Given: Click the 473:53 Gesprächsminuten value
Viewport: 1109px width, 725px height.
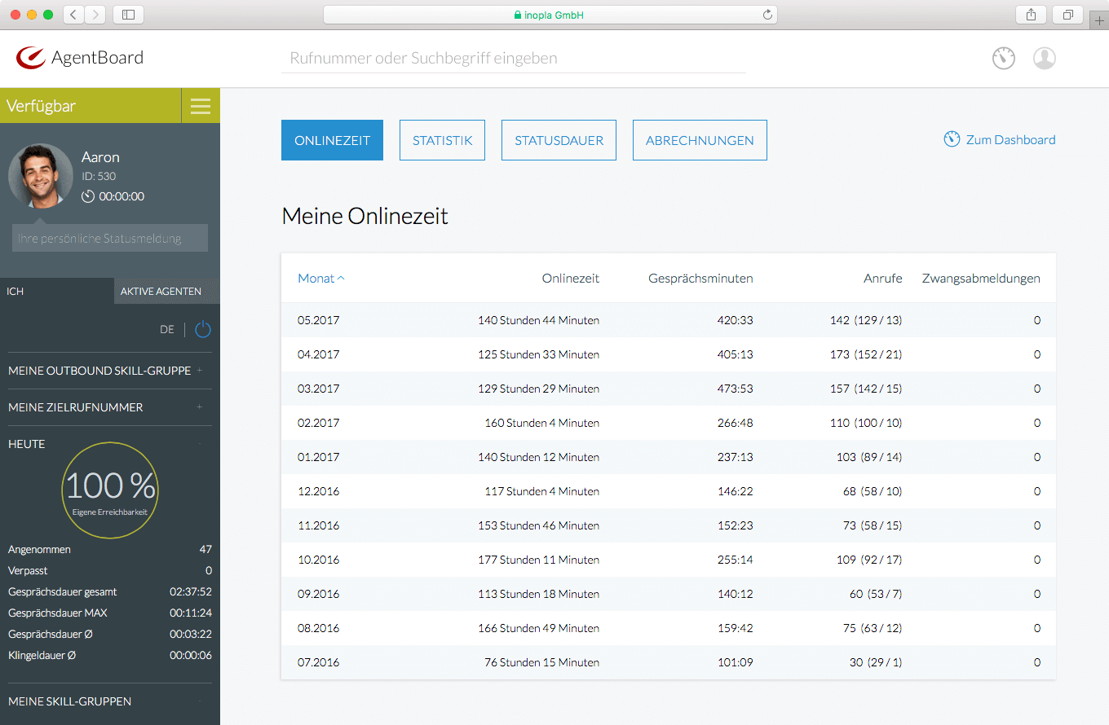Looking at the screenshot, I should click(x=735, y=389).
